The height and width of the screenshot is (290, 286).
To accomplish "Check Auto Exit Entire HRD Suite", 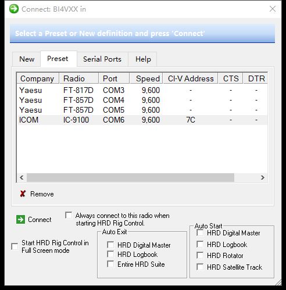I will [110, 264].
